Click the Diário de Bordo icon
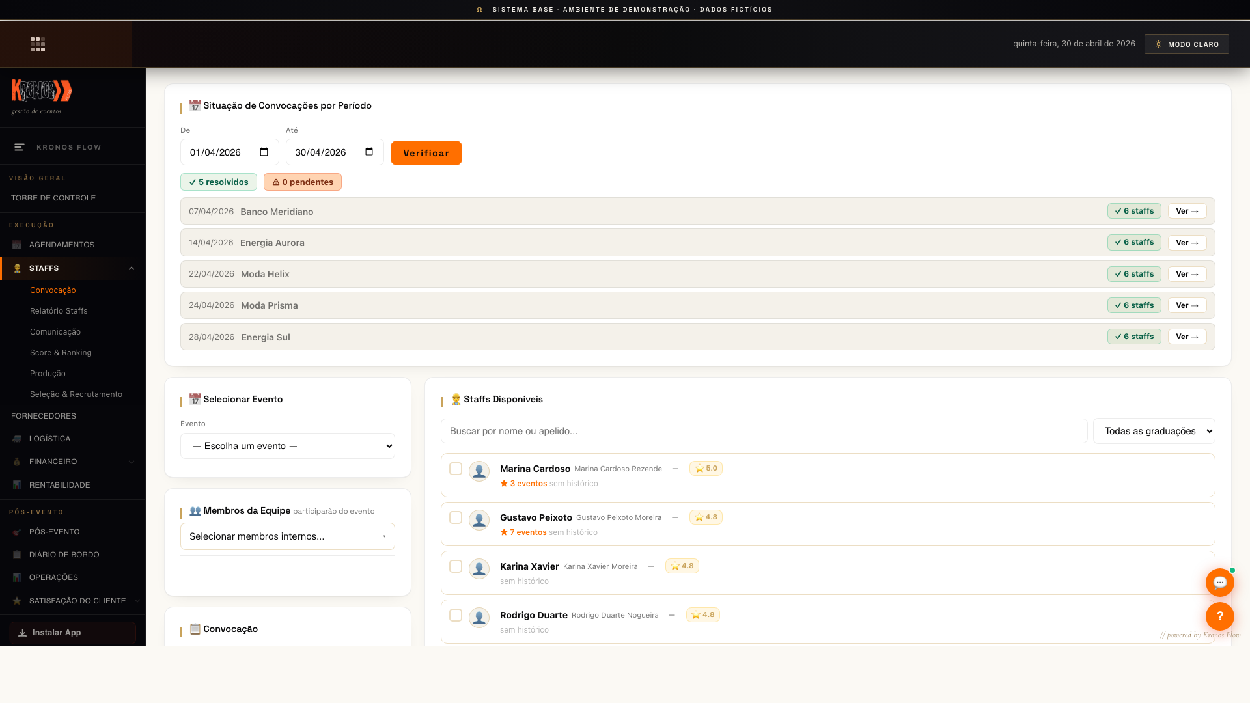This screenshot has height=703, width=1250. tap(17, 555)
